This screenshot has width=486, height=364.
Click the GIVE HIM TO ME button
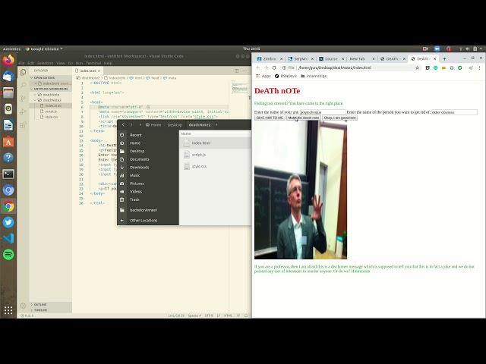coord(270,118)
